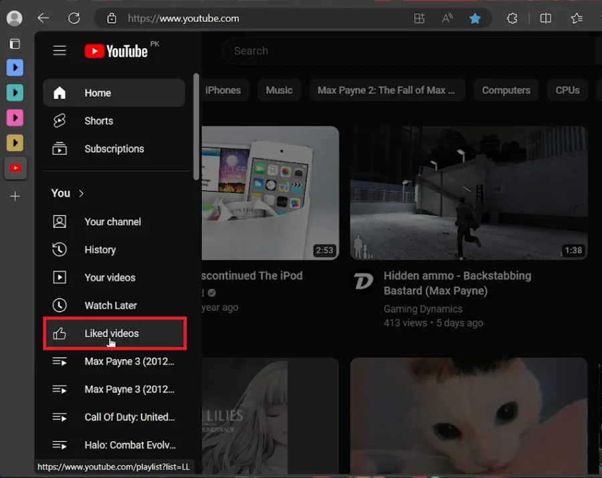Screen dimensions: 602x478
Task: Open Shorts from the sidebar
Action: coord(114,121)
